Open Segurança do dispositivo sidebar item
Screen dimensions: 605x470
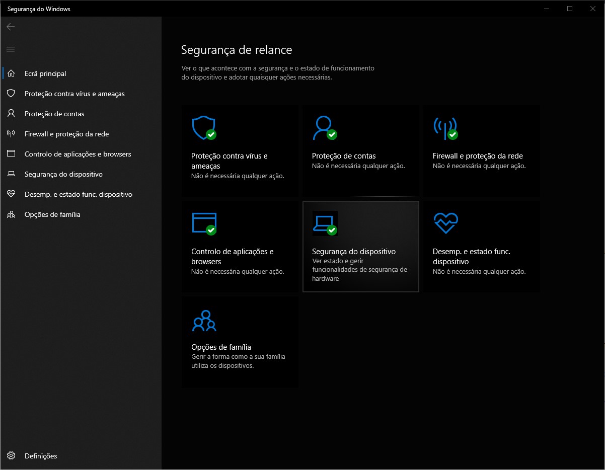coord(81,174)
